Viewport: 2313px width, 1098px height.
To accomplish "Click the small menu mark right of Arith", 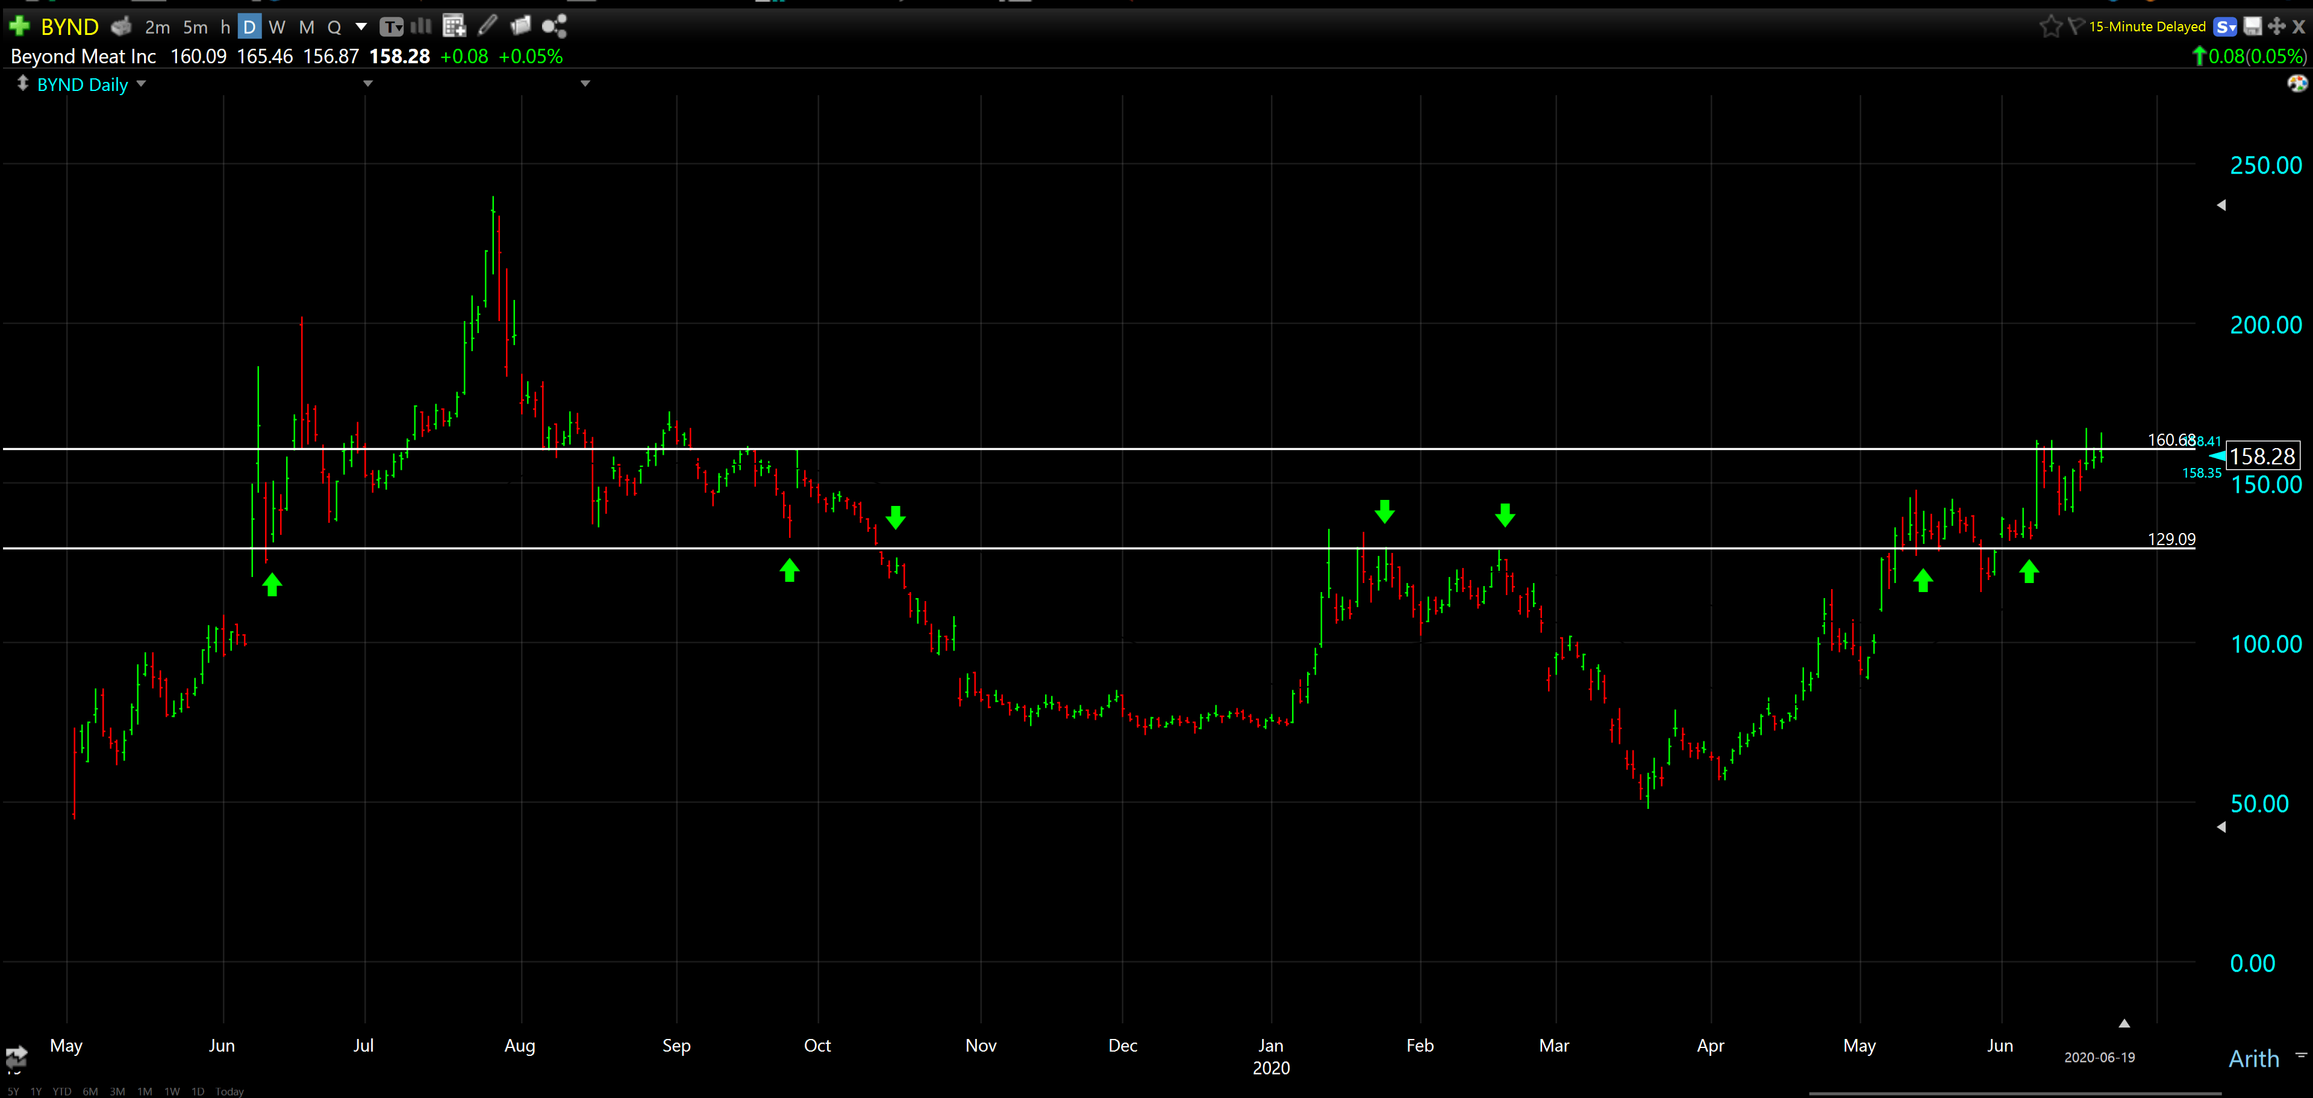I will pyautogui.click(x=2302, y=1055).
